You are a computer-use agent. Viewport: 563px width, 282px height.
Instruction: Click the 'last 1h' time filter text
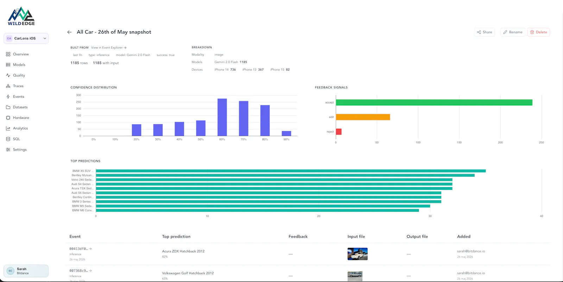pyautogui.click(x=77, y=55)
